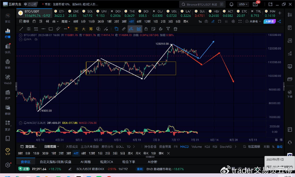295x177 pixels.
Task: Switch to the 现货DCA tab
Action: pos(107,162)
